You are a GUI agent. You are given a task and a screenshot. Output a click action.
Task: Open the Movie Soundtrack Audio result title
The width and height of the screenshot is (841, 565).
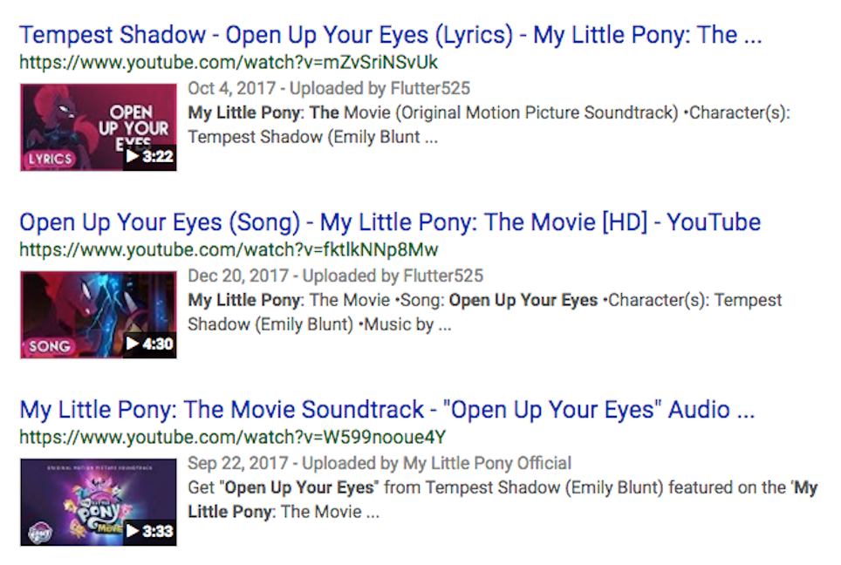pos(386,409)
